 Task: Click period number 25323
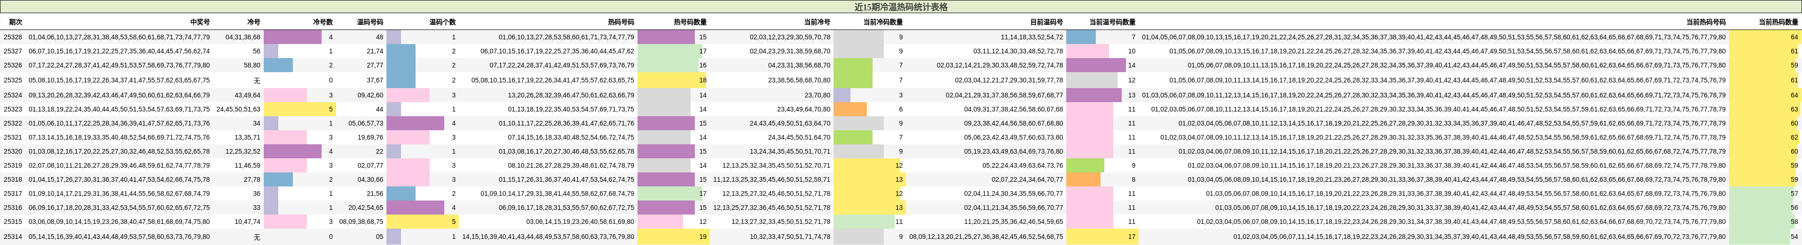13,109
